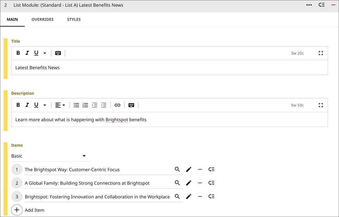Image resolution: width=339 pixels, height=217 pixels.
Task: Click the move icon for Fostering Innovation item
Action: [211, 197]
